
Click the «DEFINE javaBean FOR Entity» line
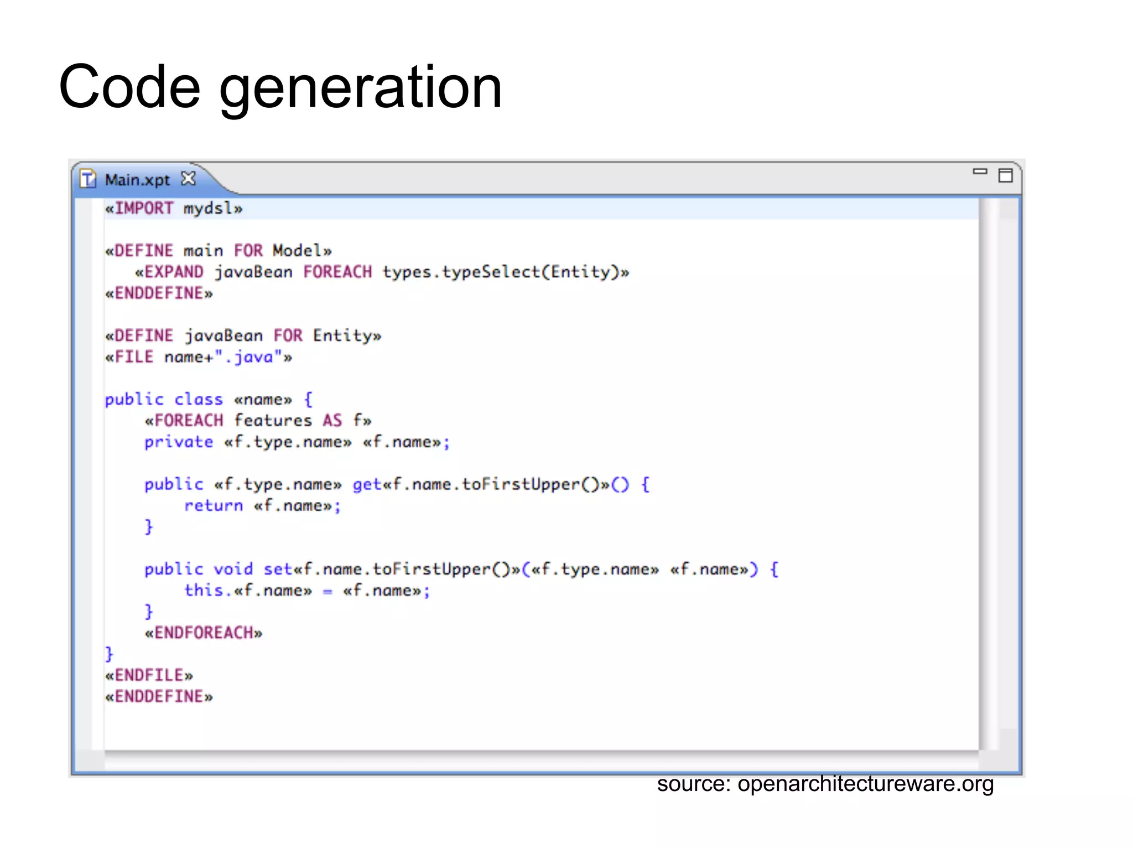pyautogui.click(x=243, y=336)
